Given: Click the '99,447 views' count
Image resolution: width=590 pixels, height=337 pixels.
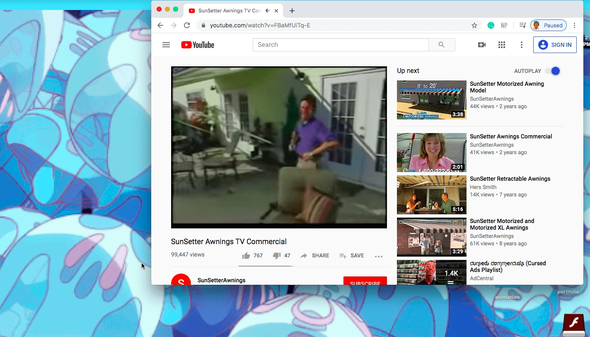Looking at the screenshot, I should 188,255.
